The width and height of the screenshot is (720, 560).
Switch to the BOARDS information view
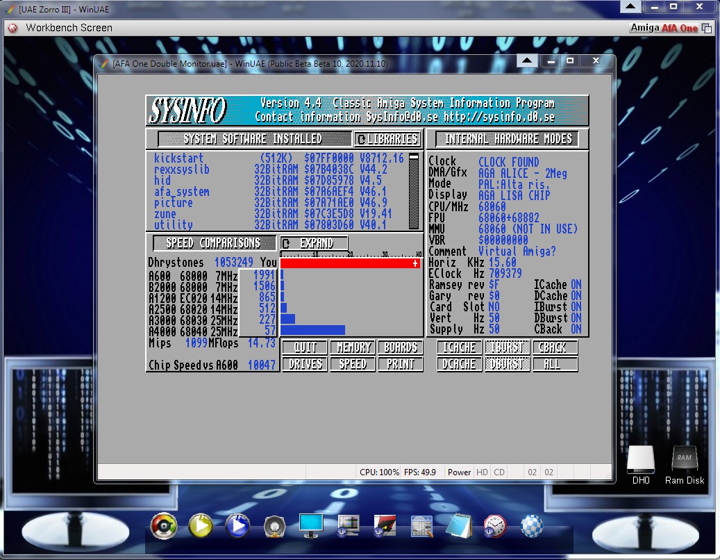point(401,347)
